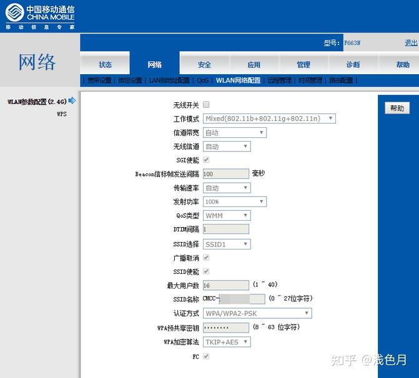Click the DTIM间隔 input field
The image size is (419, 378).
pyautogui.click(x=226, y=229)
